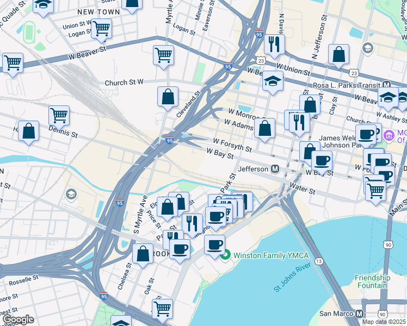
Task: Click the S Myrtle Ave label
Action: coord(140,215)
